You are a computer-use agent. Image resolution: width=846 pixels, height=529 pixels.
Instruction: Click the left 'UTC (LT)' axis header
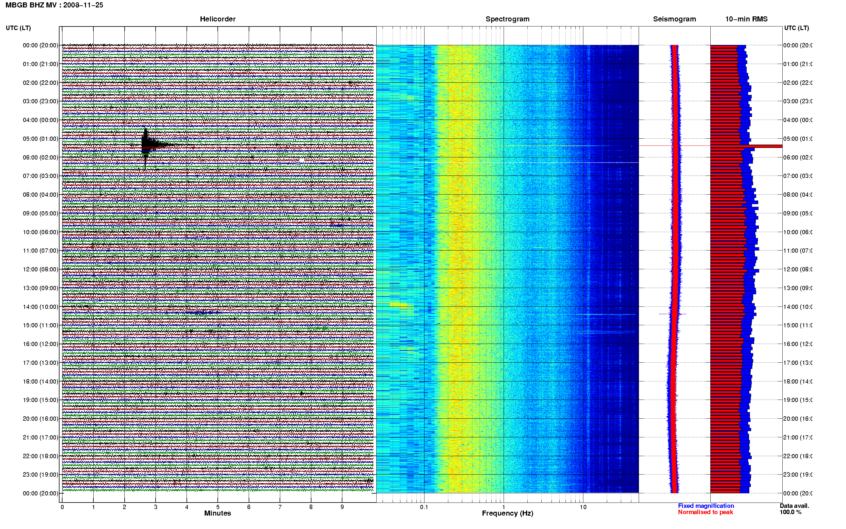click(x=18, y=28)
